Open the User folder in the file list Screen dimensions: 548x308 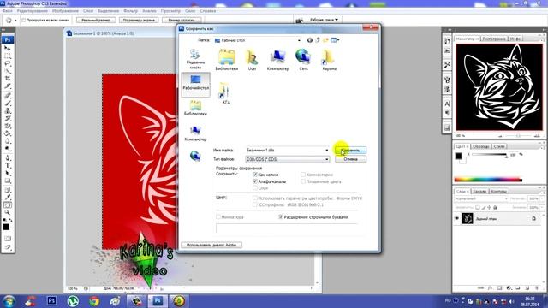click(252, 60)
